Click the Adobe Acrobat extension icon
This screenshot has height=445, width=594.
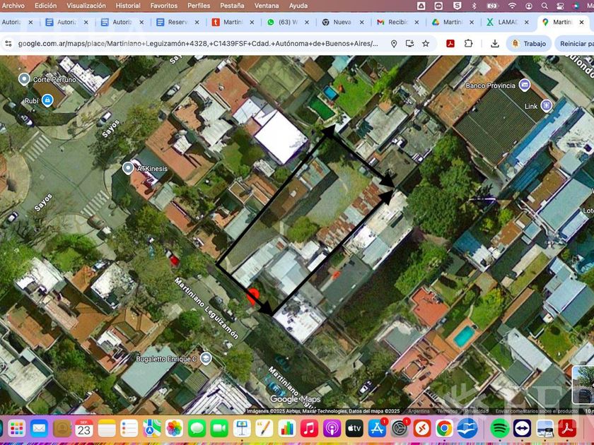(x=450, y=44)
